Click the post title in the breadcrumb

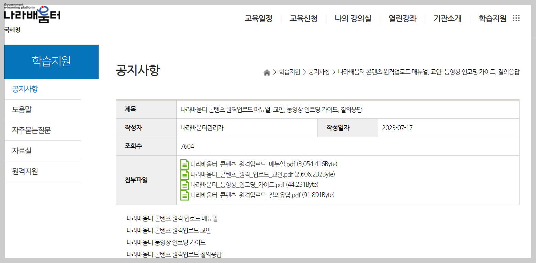coord(429,72)
